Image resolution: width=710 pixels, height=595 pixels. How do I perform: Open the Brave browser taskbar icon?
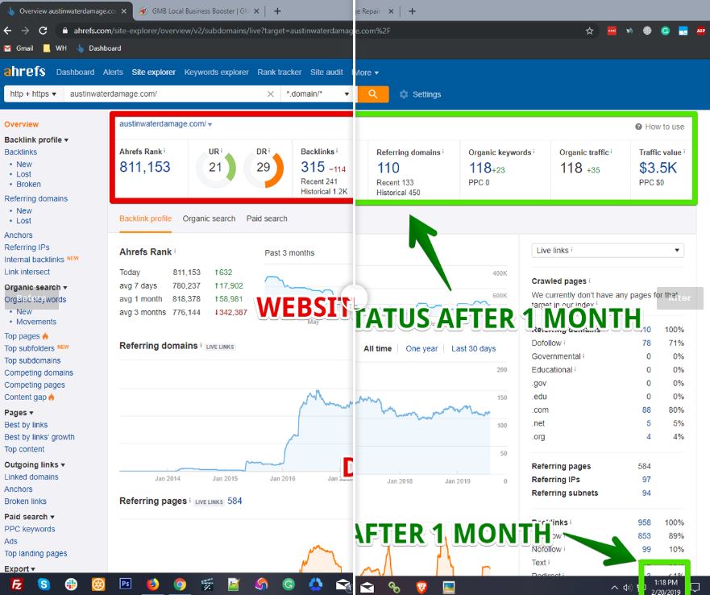[421, 587]
